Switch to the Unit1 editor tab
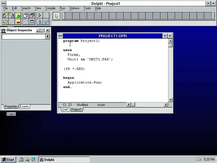217x163 pixels. point(65,109)
